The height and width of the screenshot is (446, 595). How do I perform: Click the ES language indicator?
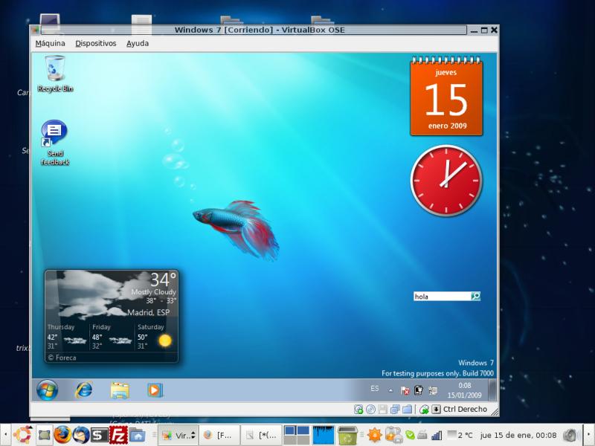[375, 388]
